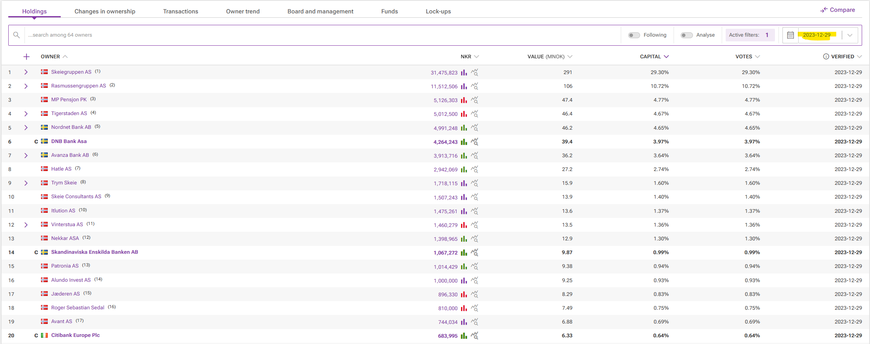The height and width of the screenshot is (344, 870).
Task: Expand the Rasmussengruppen AS row
Action: coord(26,86)
